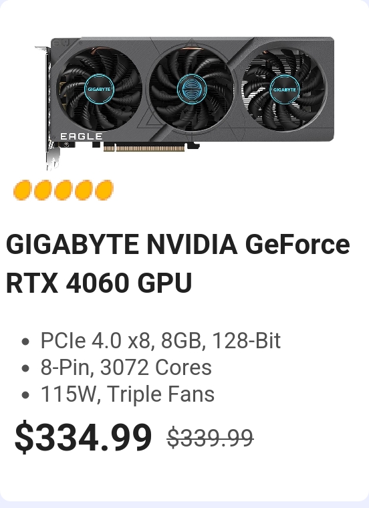Click the $334.99 sale price

coord(84,437)
